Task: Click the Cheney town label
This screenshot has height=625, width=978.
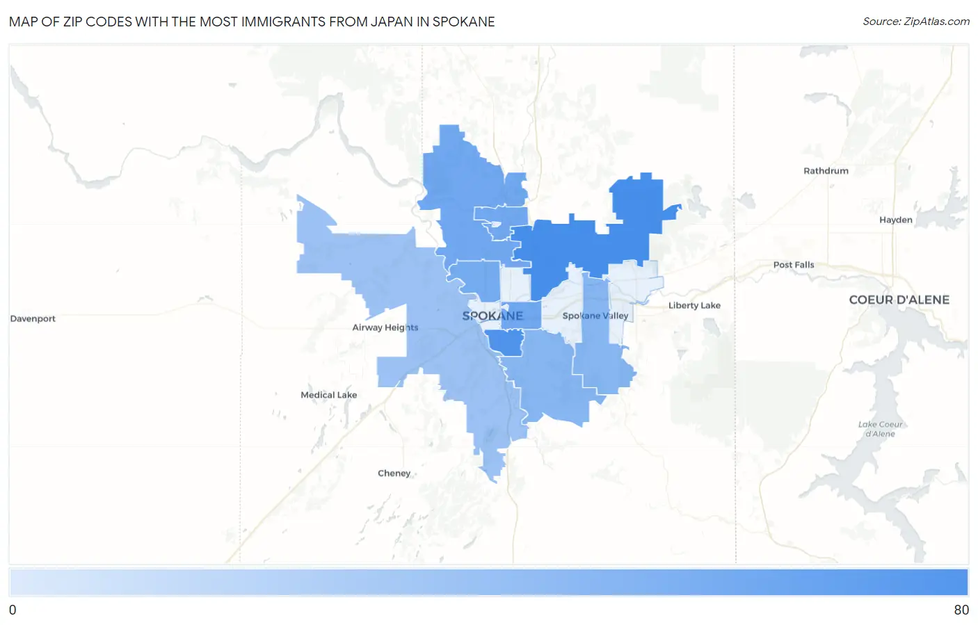Action: tap(394, 473)
